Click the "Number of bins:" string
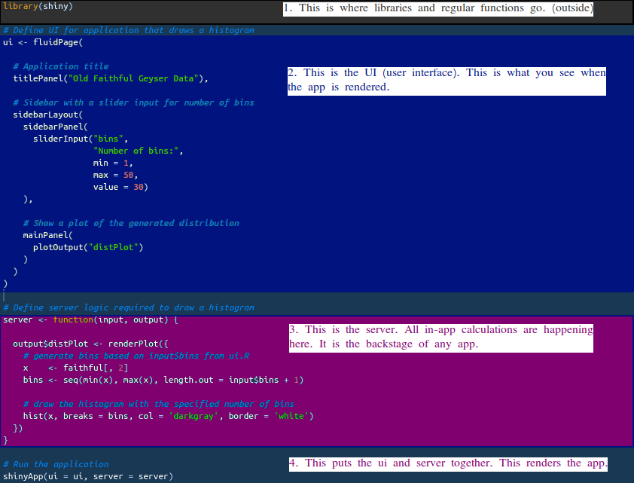Image resolution: width=634 pixels, height=483 pixels. [x=138, y=151]
